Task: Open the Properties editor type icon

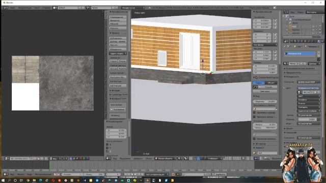Action: (286, 41)
